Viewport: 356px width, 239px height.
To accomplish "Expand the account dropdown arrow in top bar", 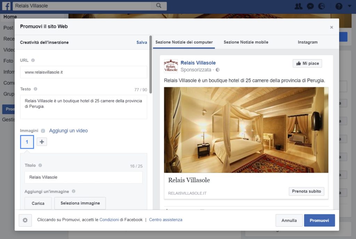I will coord(349,6).
